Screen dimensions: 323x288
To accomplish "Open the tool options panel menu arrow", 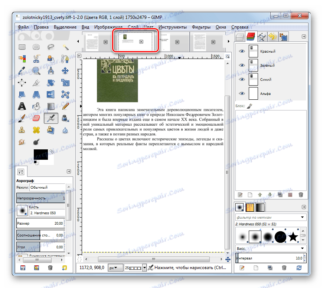I will point(69,171).
